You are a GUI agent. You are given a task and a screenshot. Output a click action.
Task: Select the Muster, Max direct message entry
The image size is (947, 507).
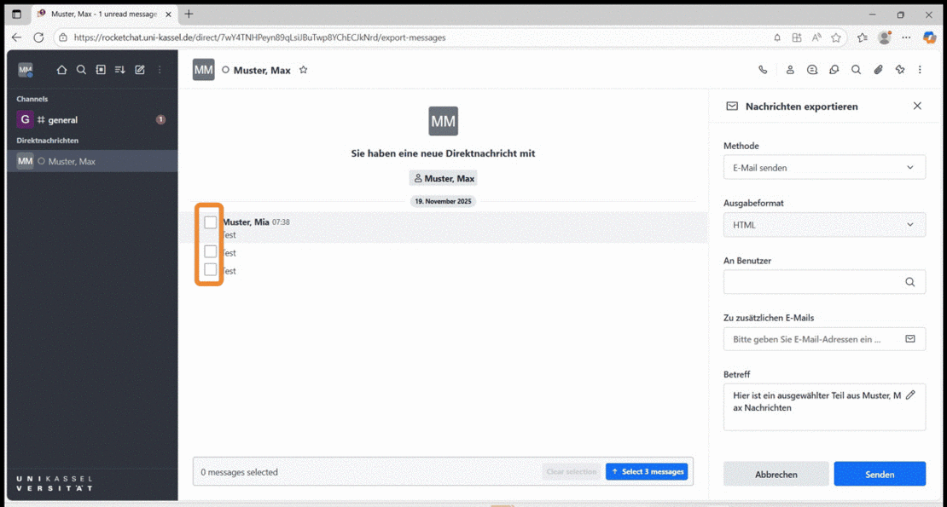click(x=92, y=162)
